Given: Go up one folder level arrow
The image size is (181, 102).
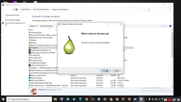Looking at the screenshot, I should 13,9.
